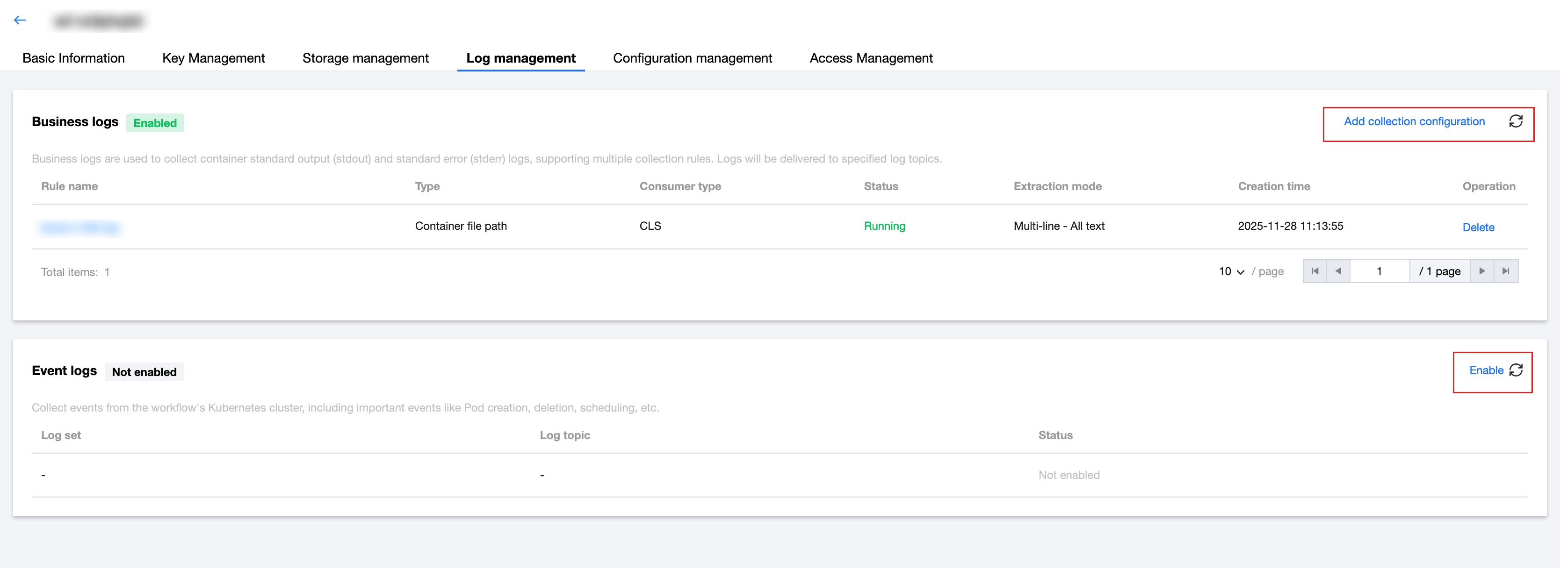1560x568 pixels.
Task: Delete the Container file path rule
Action: (1478, 227)
